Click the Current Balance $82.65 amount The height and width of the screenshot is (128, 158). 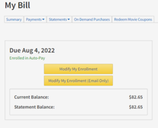[x=136, y=97]
